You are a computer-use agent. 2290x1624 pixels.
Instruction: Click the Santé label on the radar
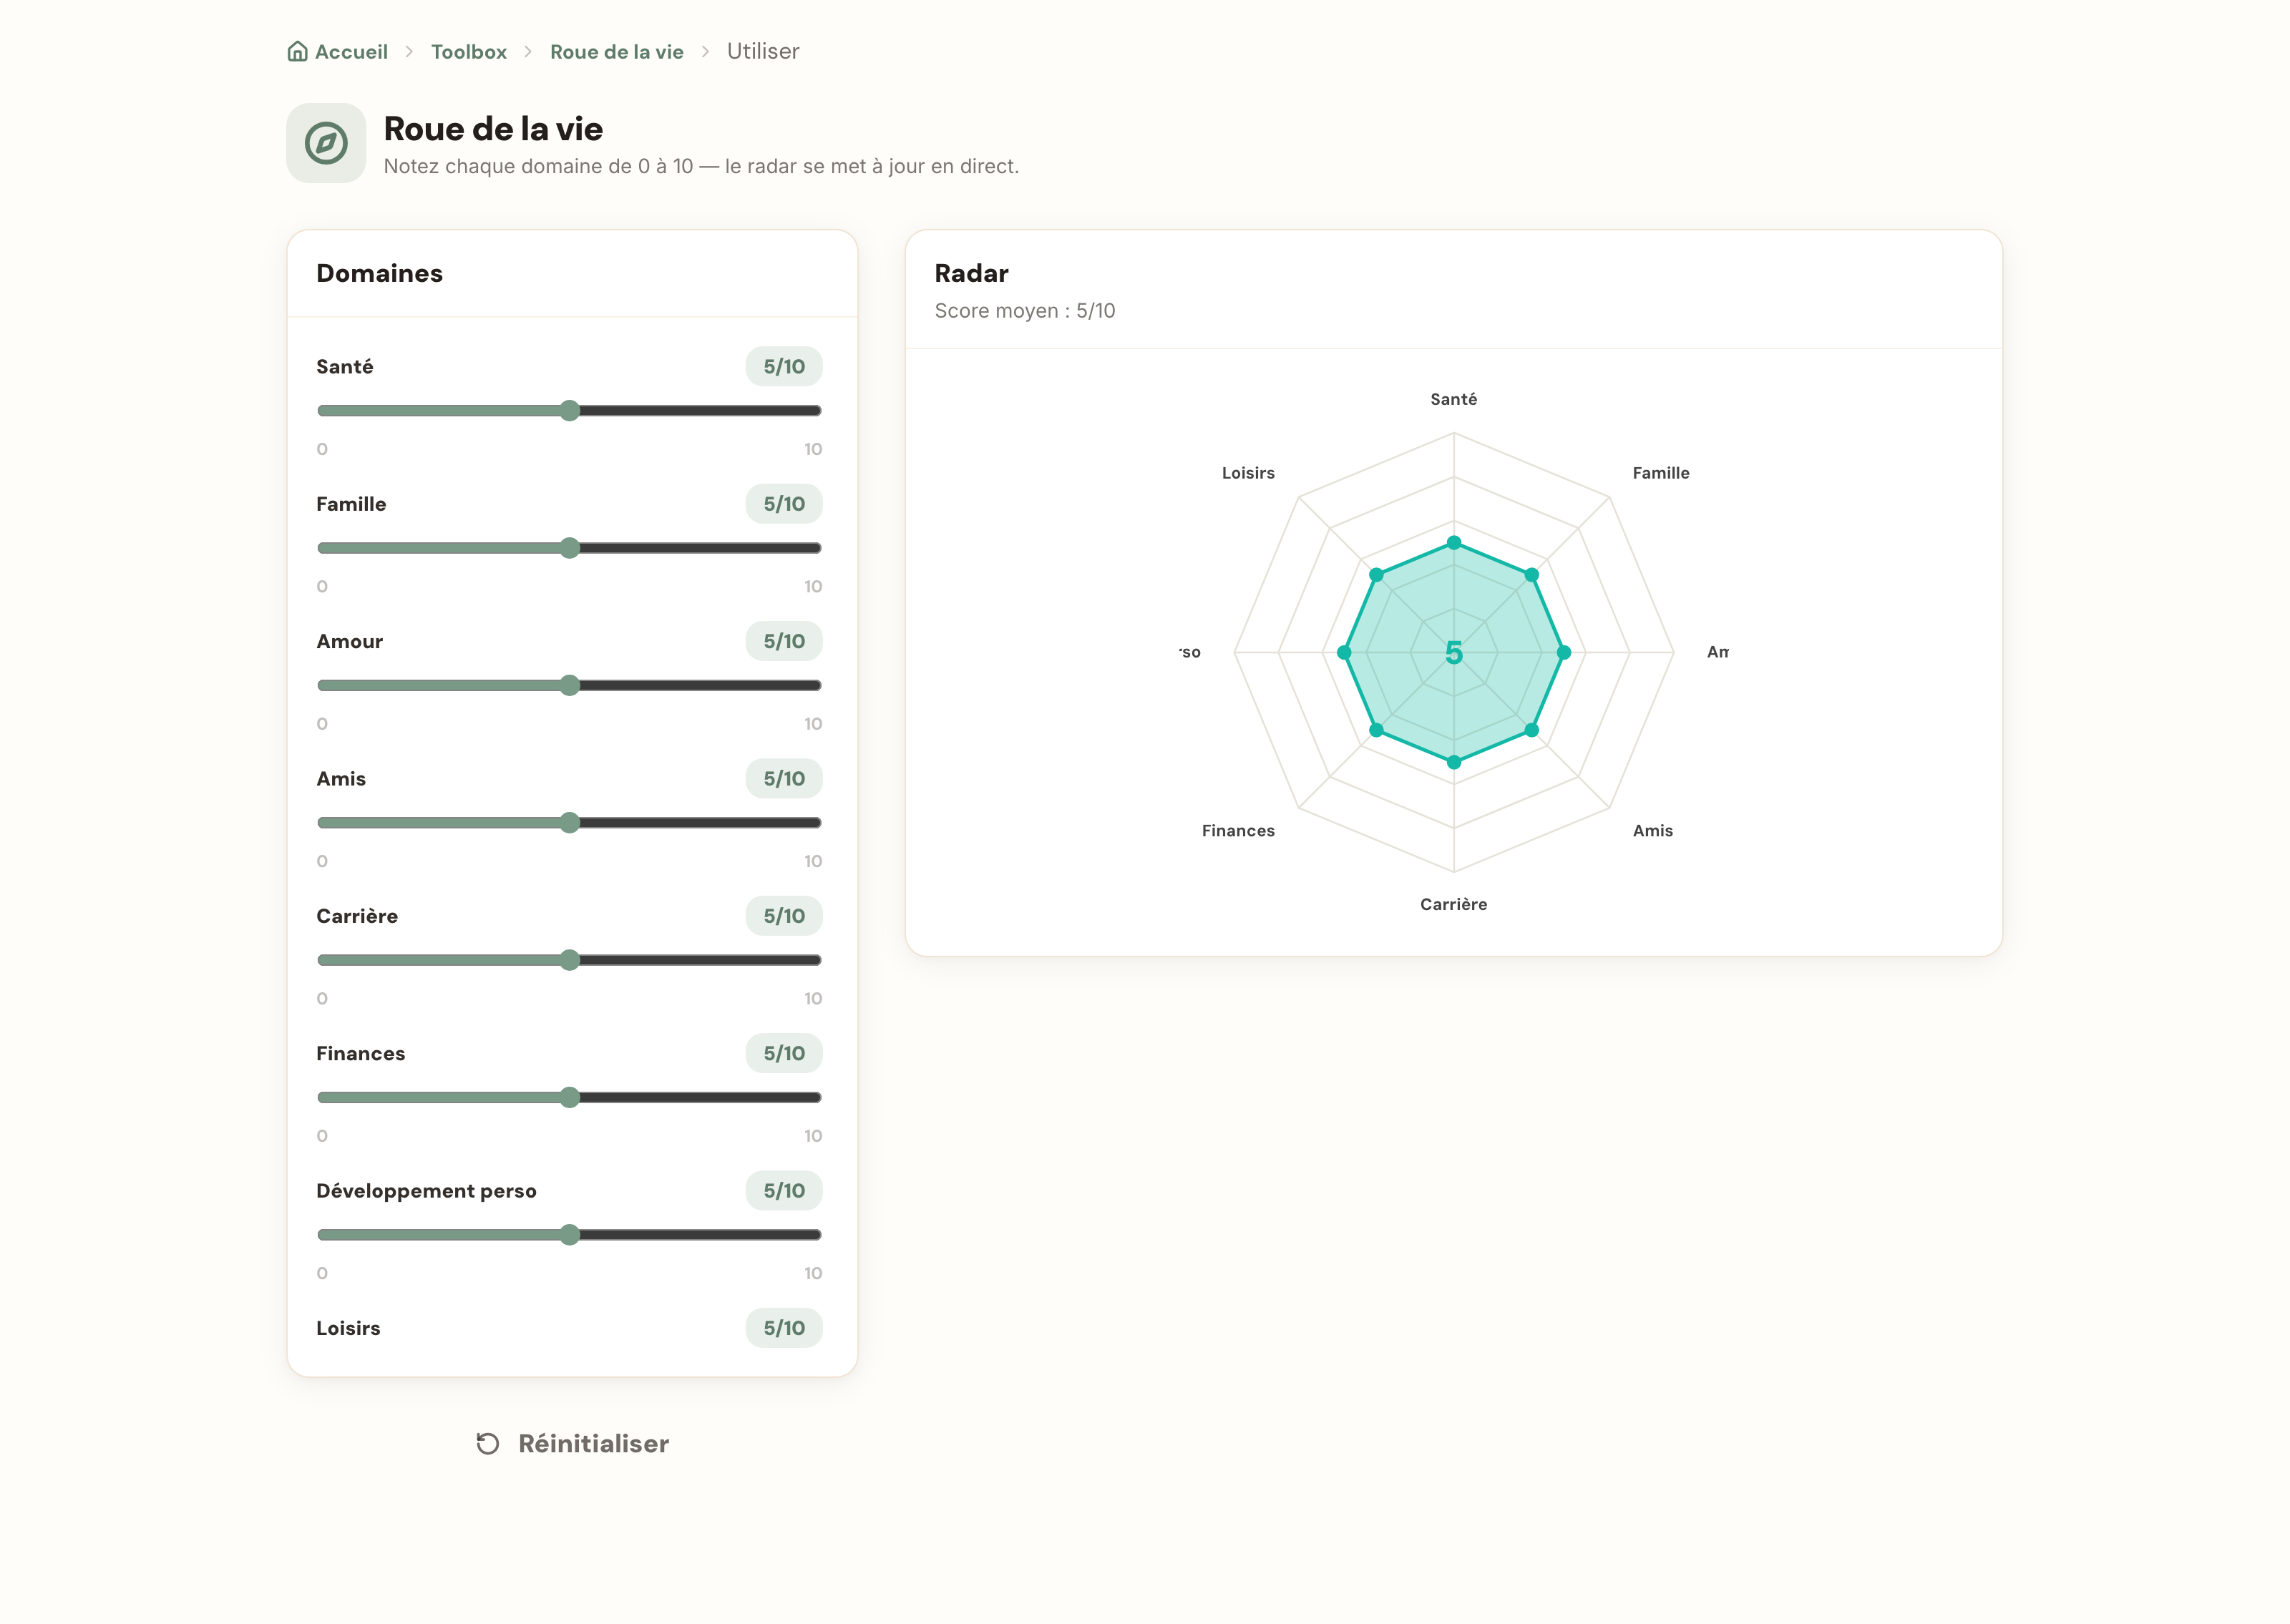point(1453,399)
